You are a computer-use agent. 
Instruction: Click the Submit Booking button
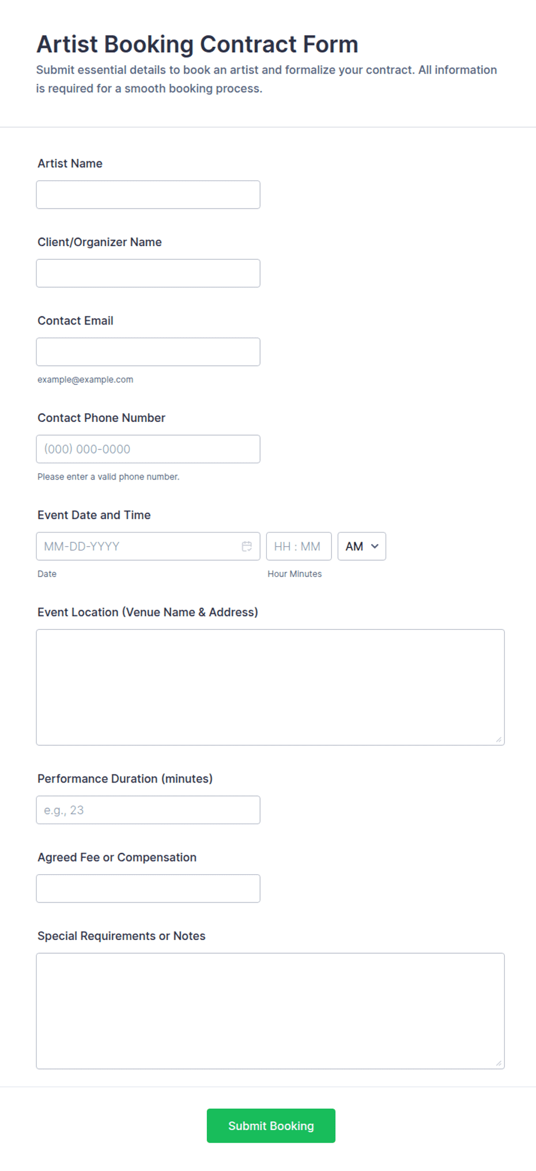(271, 1125)
